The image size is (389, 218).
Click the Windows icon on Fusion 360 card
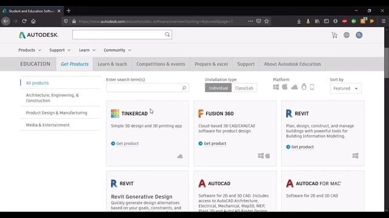(x=261, y=156)
